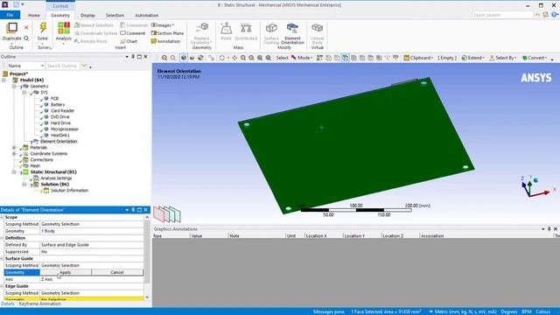Collapse the Static Structural (B5) node
The width and height of the screenshot is (560, 315).
(x=14, y=172)
